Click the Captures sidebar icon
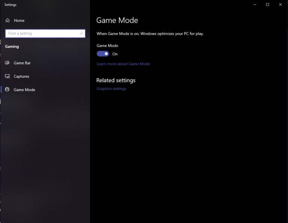Image resolution: width=288 pixels, height=223 pixels. [7, 76]
